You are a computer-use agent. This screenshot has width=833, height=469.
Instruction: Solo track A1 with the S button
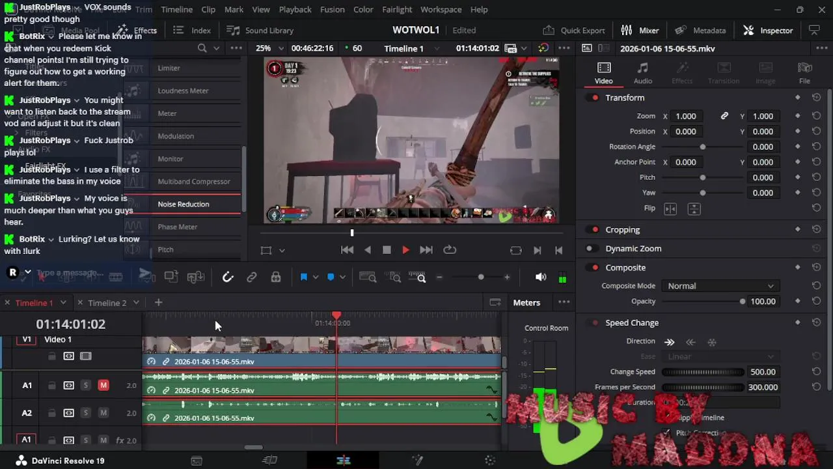coord(85,386)
